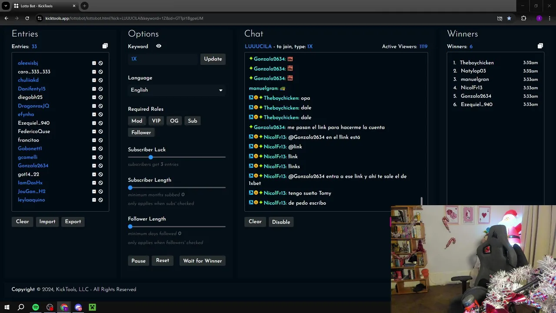
Task: Remove entry aleexisbj with minus icon
Action: point(94,63)
